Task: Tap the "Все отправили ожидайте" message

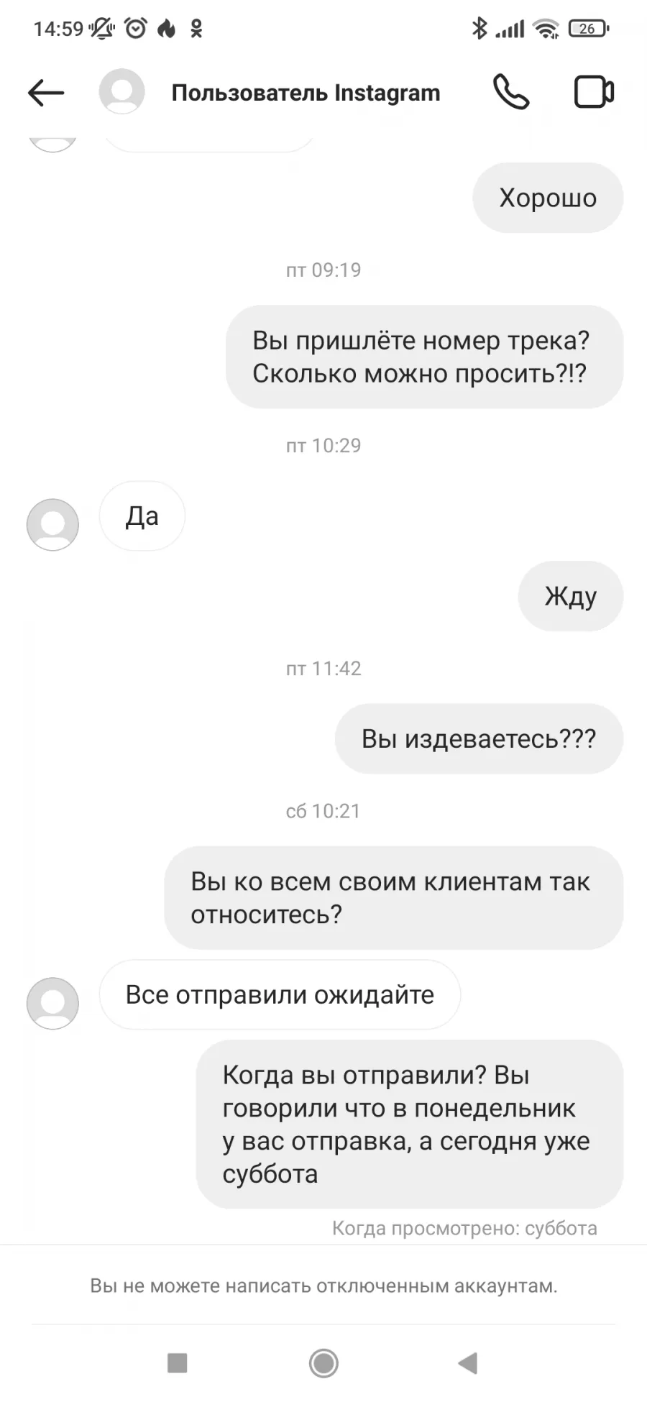Action: (x=280, y=994)
